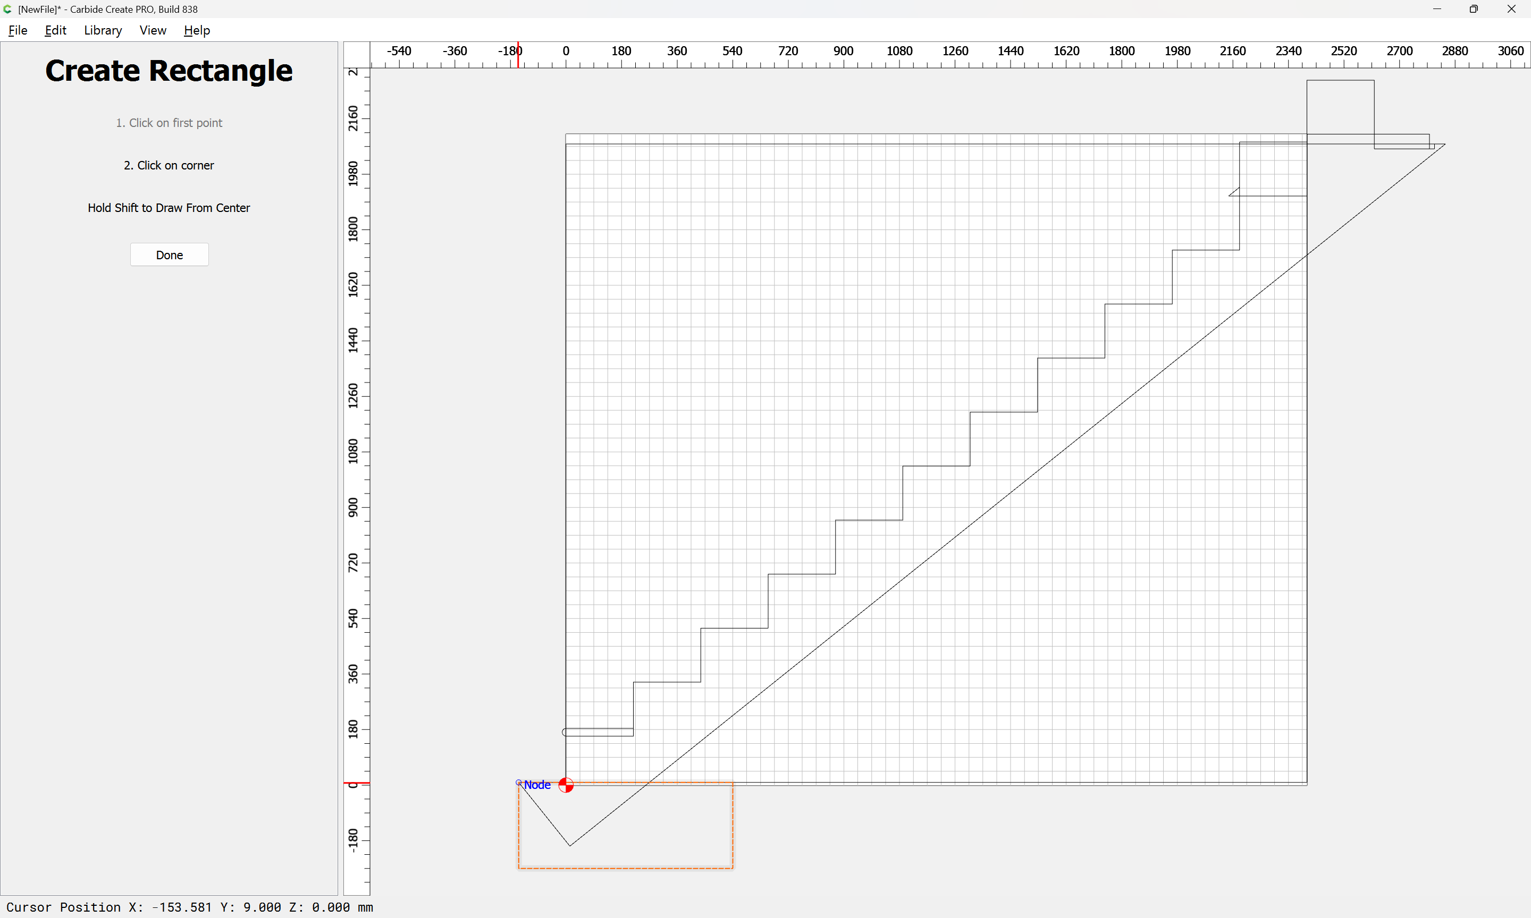This screenshot has width=1531, height=918.
Task: Click the small Node snap point circle
Action: 519,783
